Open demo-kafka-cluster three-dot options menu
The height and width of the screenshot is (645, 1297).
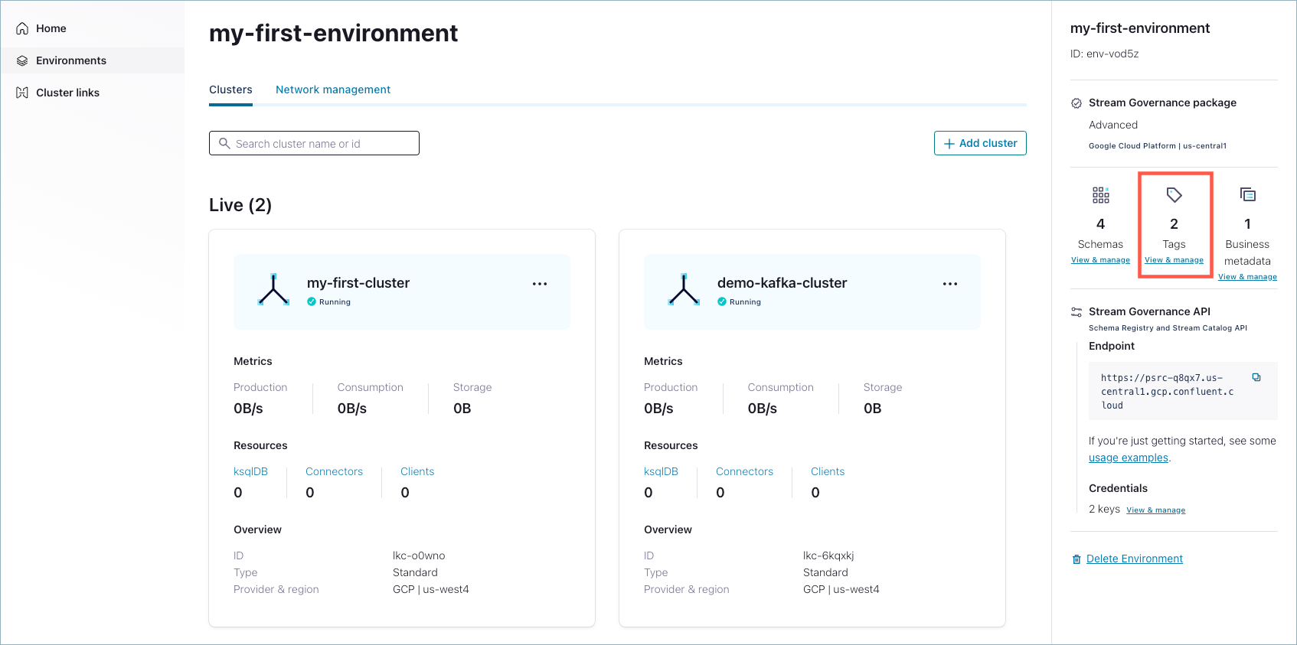tap(950, 284)
